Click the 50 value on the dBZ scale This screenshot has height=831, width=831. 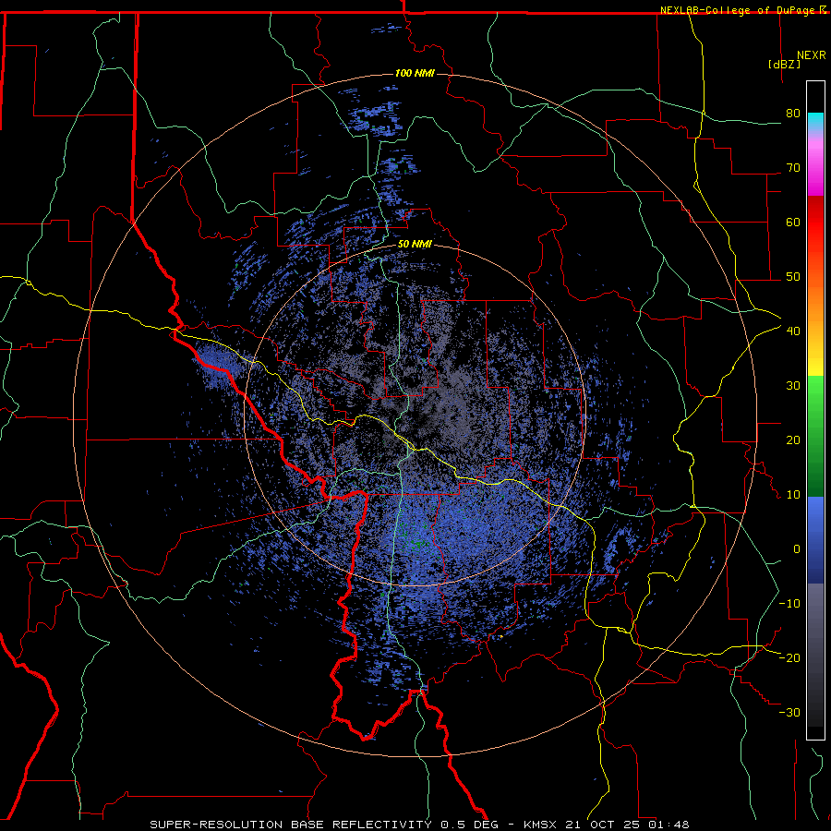click(793, 277)
